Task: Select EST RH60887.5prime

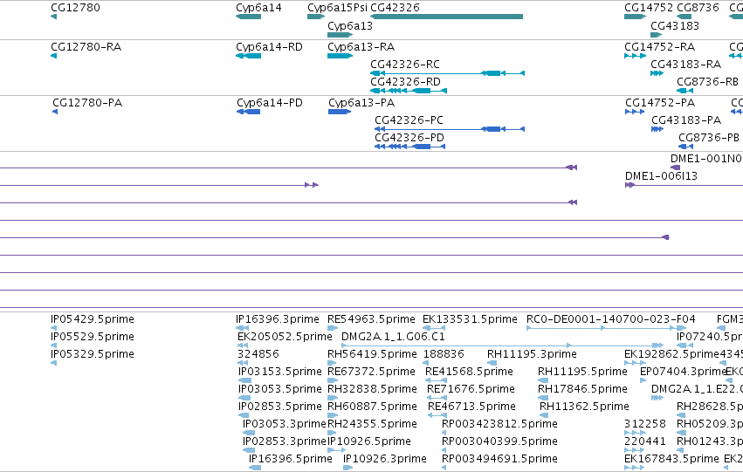Action: (x=372, y=407)
